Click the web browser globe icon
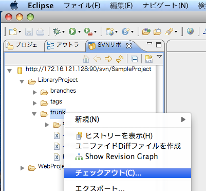Viewport: 206px width, 191px height. click(x=190, y=31)
